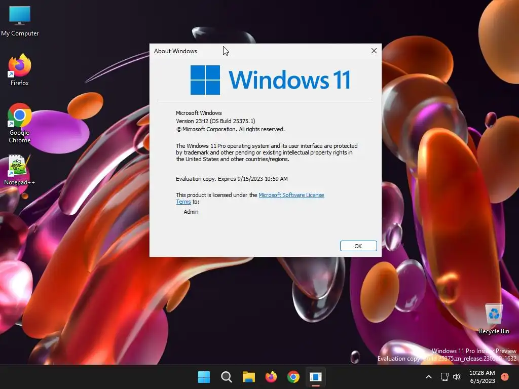Screen dimensions: 519x389
Task: Click the 'Evaluation copy. Expires 9/15/2023' text
Action: (x=232, y=179)
